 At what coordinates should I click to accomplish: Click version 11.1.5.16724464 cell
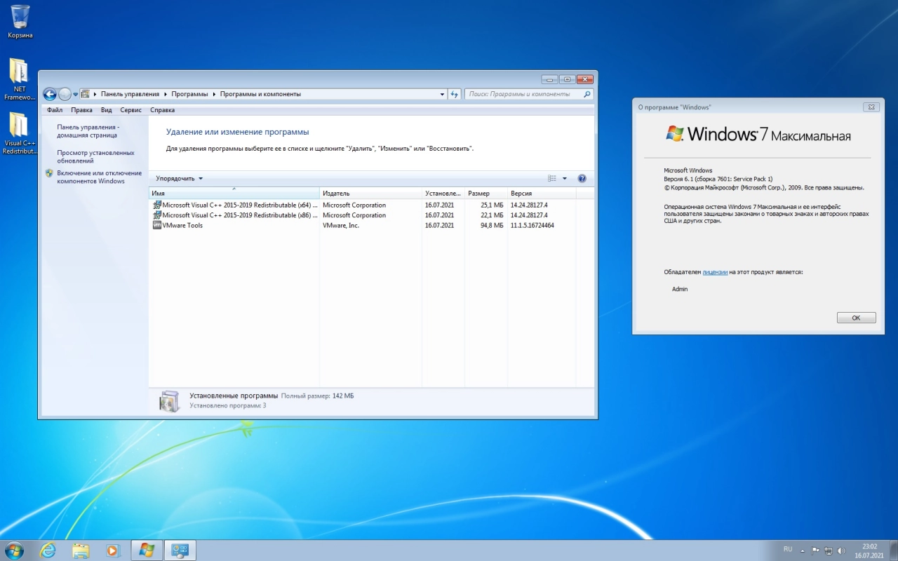pyautogui.click(x=532, y=226)
